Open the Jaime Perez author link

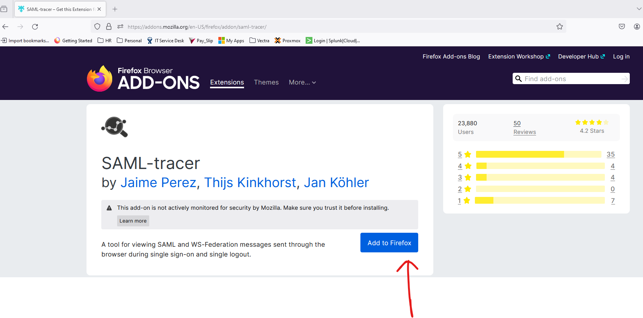click(158, 183)
